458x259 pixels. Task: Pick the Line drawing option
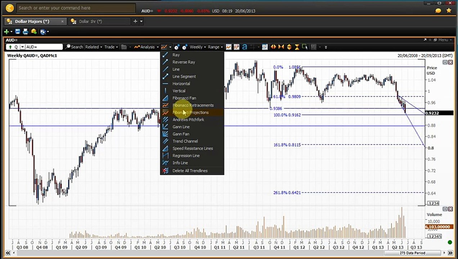point(192,69)
